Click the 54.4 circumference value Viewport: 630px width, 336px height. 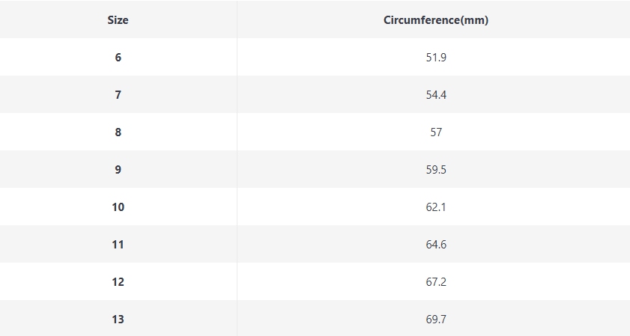coord(435,95)
